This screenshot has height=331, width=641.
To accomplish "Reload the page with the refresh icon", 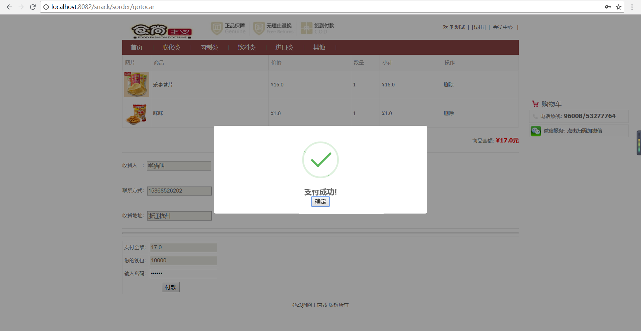I will coord(33,7).
